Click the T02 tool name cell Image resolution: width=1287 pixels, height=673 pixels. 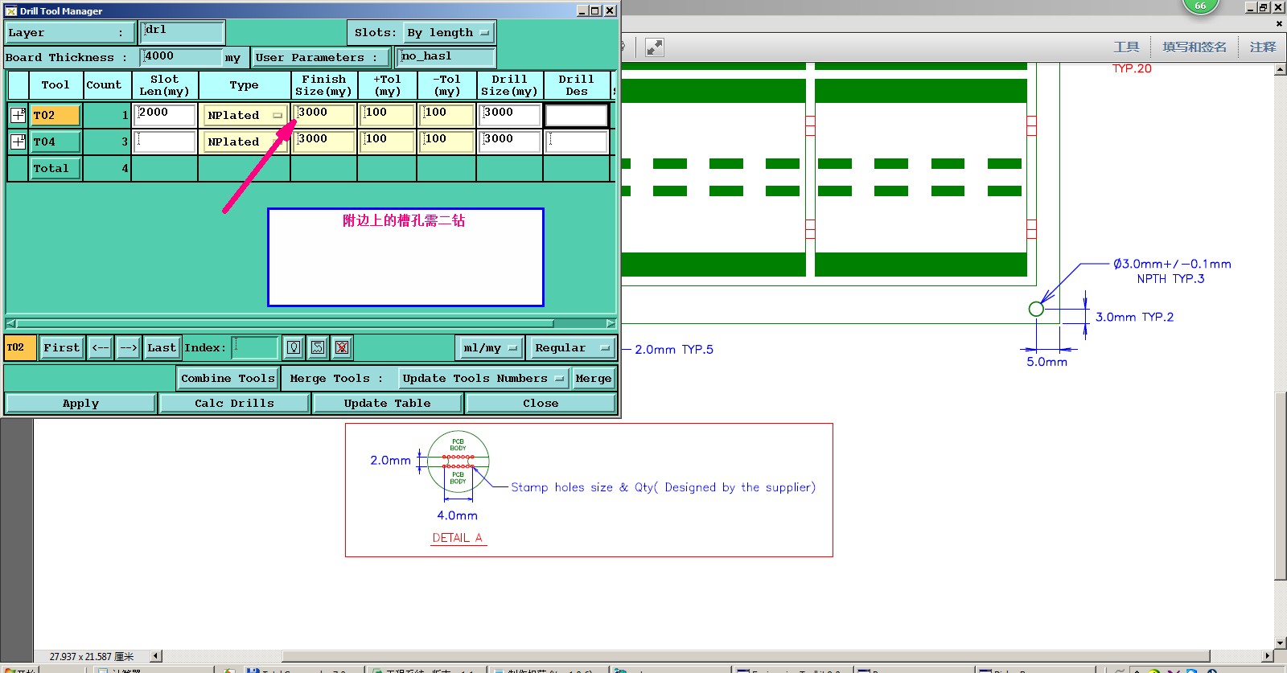[56, 115]
